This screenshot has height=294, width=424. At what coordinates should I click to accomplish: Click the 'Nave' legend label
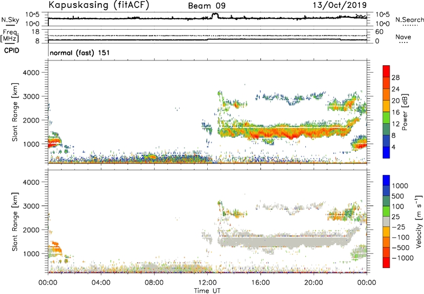[x=403, y=37]
